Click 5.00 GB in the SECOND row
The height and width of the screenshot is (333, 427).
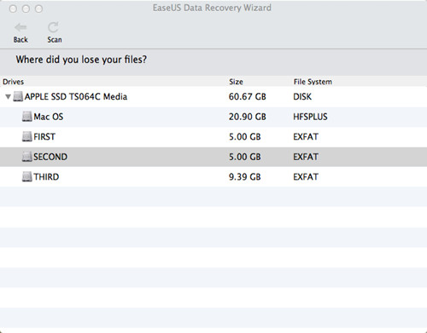pos(244,157)
